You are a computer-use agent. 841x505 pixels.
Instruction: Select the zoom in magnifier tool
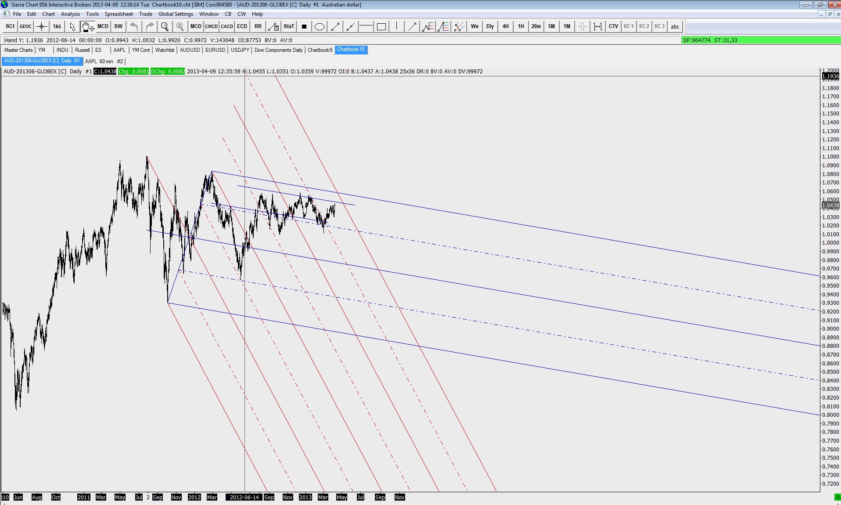point(165,26)
